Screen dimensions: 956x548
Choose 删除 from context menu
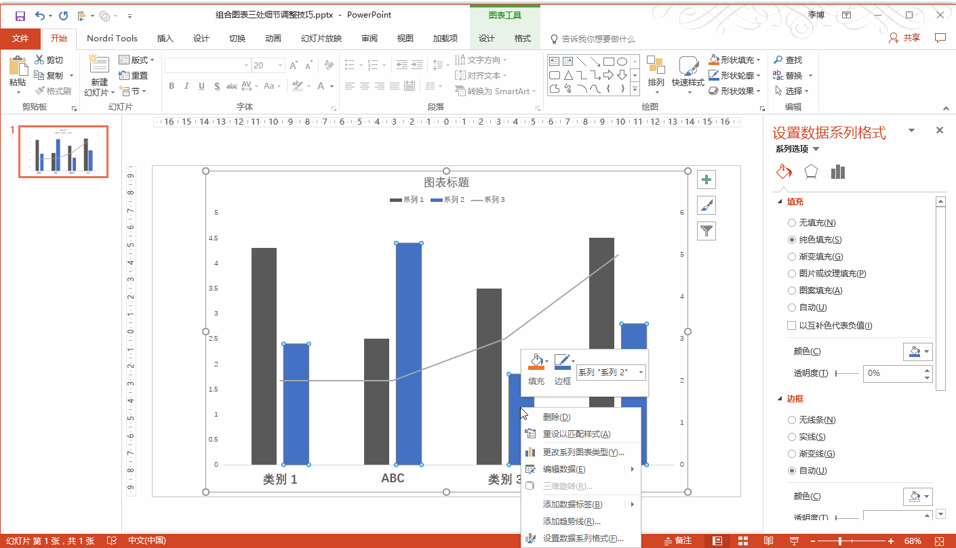[x=580, y=417]
